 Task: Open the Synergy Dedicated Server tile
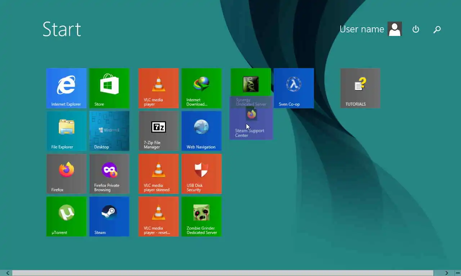251,82
